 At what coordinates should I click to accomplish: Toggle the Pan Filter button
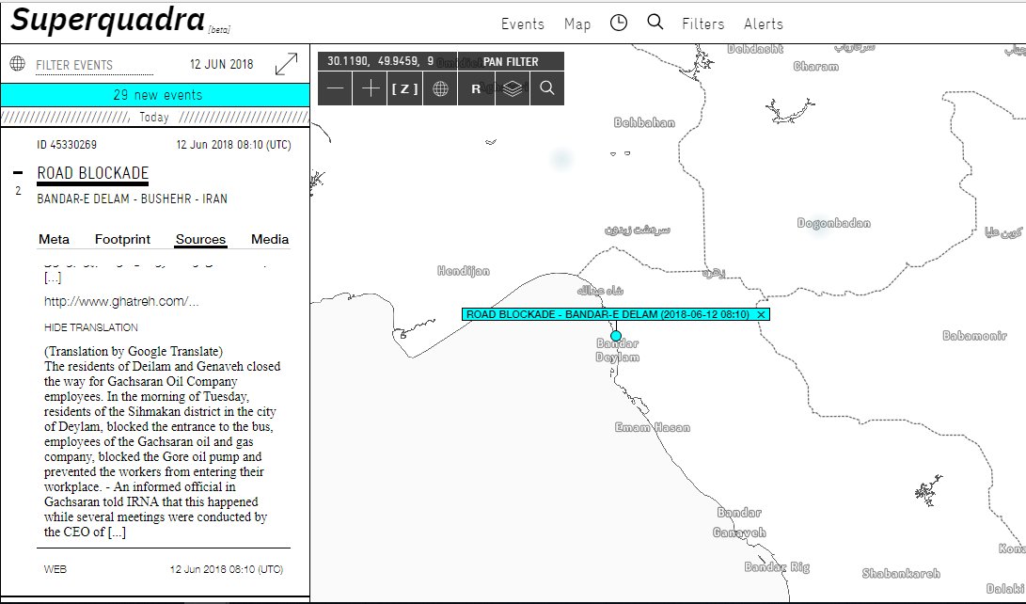[511, 61]
